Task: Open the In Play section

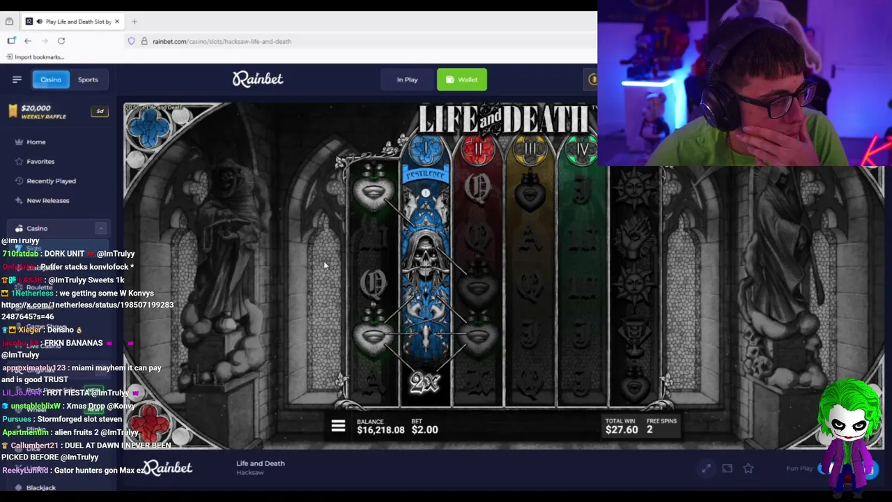Action: pyautogui.click(x=407, y=79)
